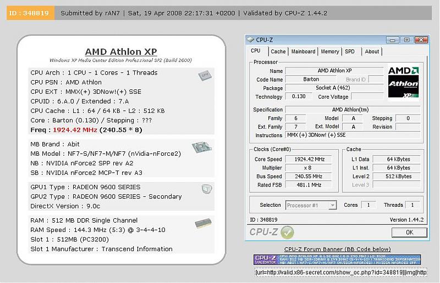Viewport: 440px width, 283px height.
Task: Click the Multiplier value x 8
Action: pyautogui.click(x=309, y=168)
